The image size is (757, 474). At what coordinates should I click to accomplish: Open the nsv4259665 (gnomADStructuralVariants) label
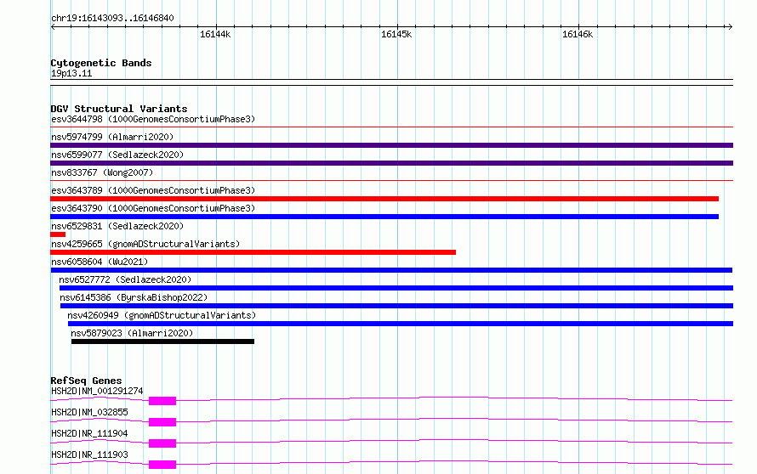click(145, 244)
